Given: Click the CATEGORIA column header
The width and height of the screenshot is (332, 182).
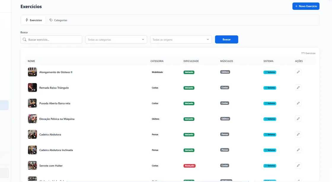Looking at the screenshot, I should pyautogui.click(x=157, y=61).
